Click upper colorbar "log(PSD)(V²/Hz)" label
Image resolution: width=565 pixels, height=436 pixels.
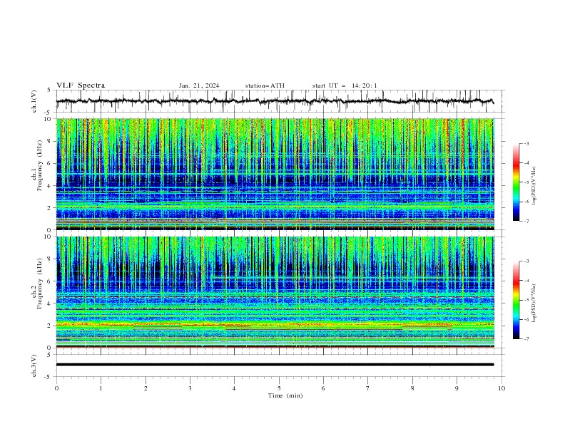click(x=534, y=186)
